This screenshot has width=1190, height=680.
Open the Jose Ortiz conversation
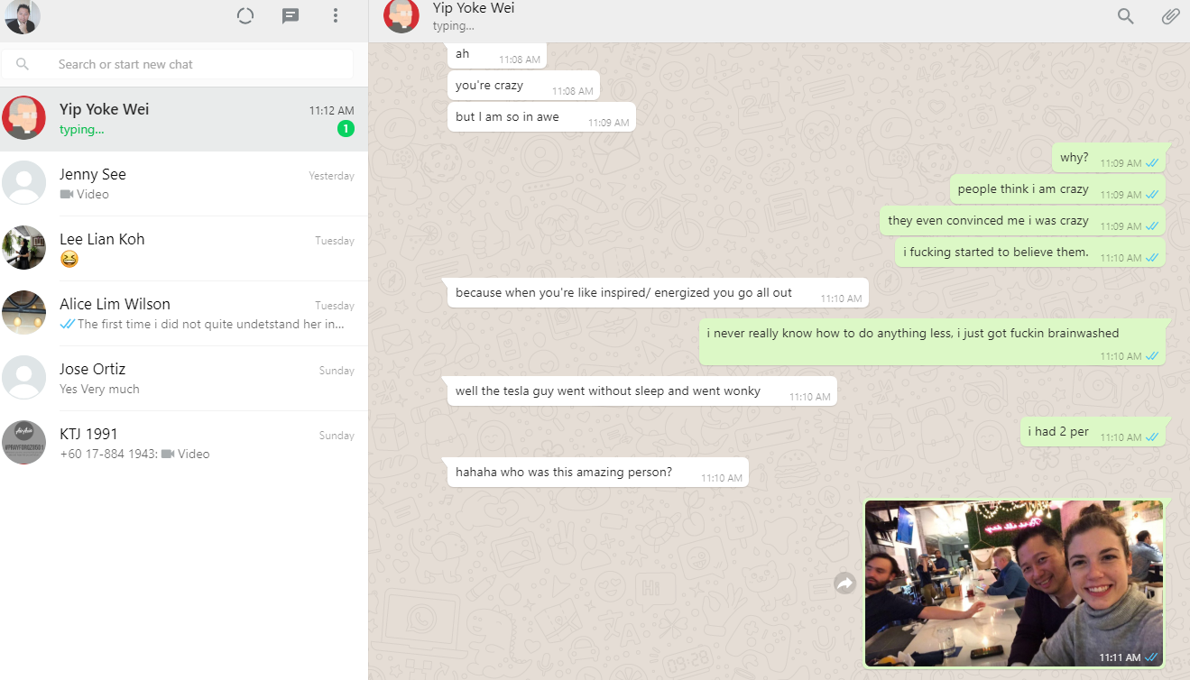(x=184, y=379)
